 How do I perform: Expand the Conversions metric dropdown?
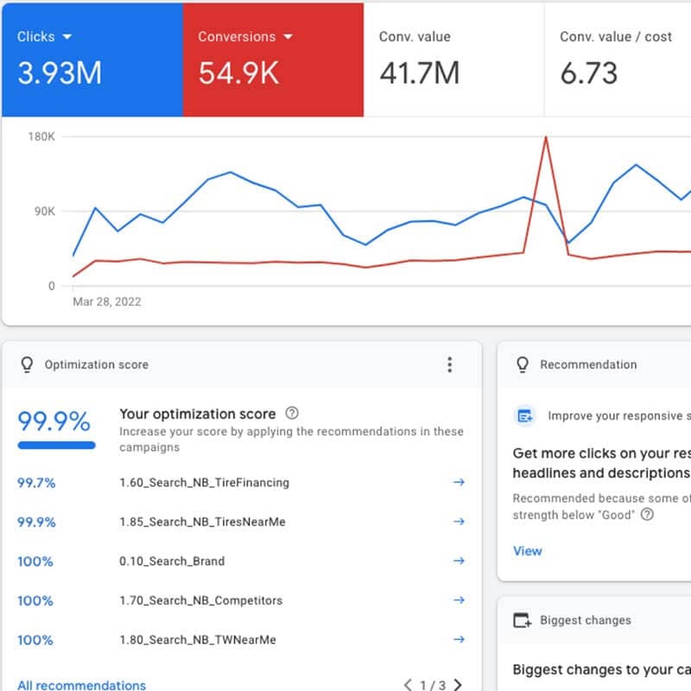coord(288,36)
